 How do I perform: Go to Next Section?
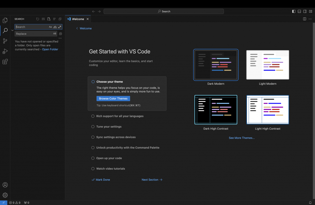point(152,180)
